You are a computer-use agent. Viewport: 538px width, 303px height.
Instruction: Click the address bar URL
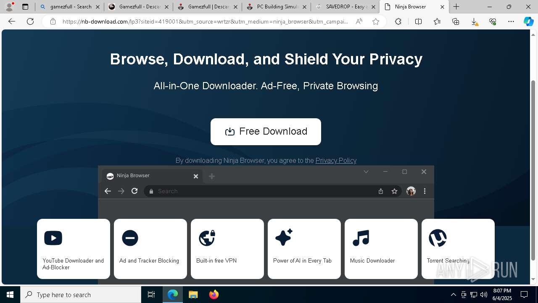point(205,21)
